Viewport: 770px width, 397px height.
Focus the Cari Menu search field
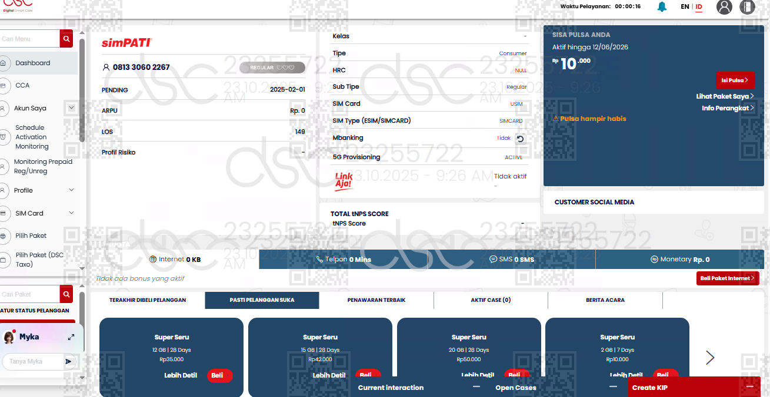pyautogui.click(x=30, y=39)
